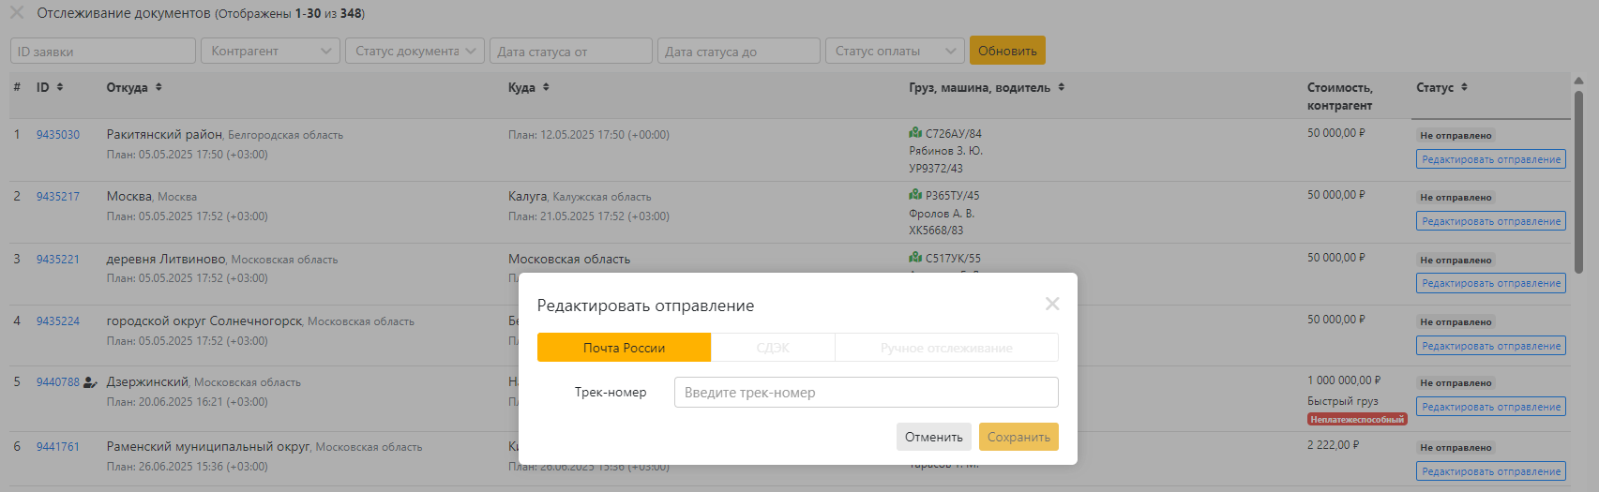This screenshot has height=492, width=1599.
Task: Click the ID заявки filter field
Action: pyautogui.click(x=103, y=51)
